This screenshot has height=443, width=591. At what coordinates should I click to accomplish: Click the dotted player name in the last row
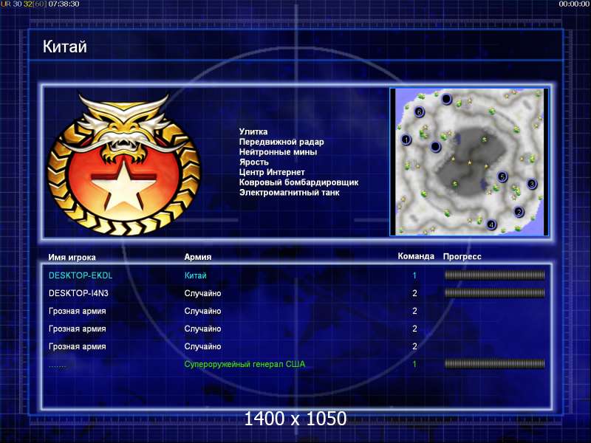tap(57, 365)
